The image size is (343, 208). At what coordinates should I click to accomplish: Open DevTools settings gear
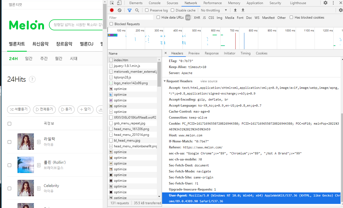[x=326, y=3]
